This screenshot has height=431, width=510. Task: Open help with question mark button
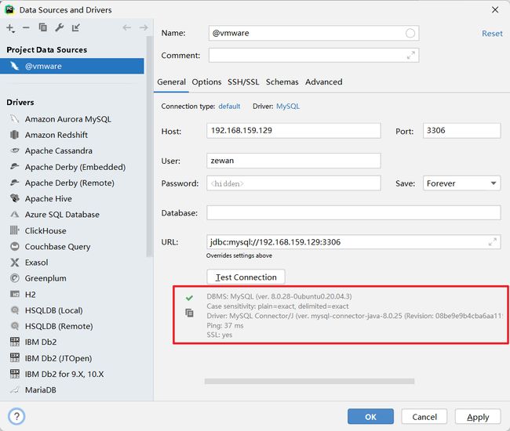(16, 416)
